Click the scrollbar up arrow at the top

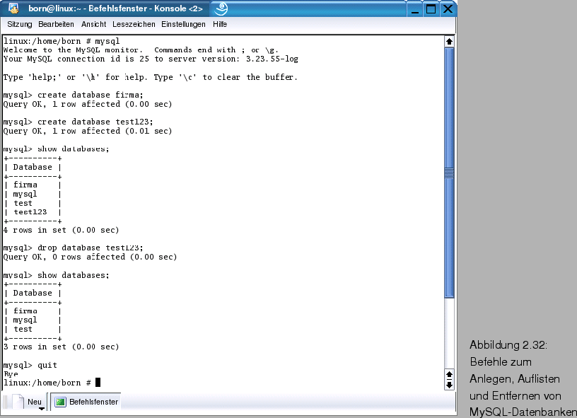click(450, 41)
